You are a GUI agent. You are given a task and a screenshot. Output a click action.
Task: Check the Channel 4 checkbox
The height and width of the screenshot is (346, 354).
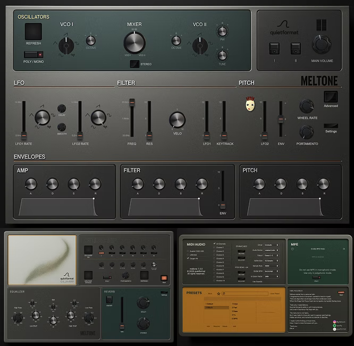pos(214,258)
